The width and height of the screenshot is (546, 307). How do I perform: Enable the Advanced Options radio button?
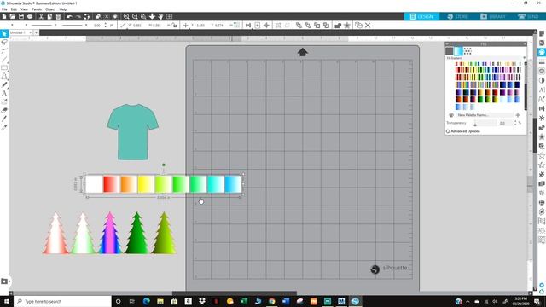[448, 131]
